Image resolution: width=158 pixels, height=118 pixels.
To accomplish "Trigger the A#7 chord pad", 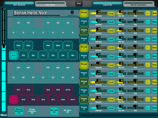I will pos(68,68).
